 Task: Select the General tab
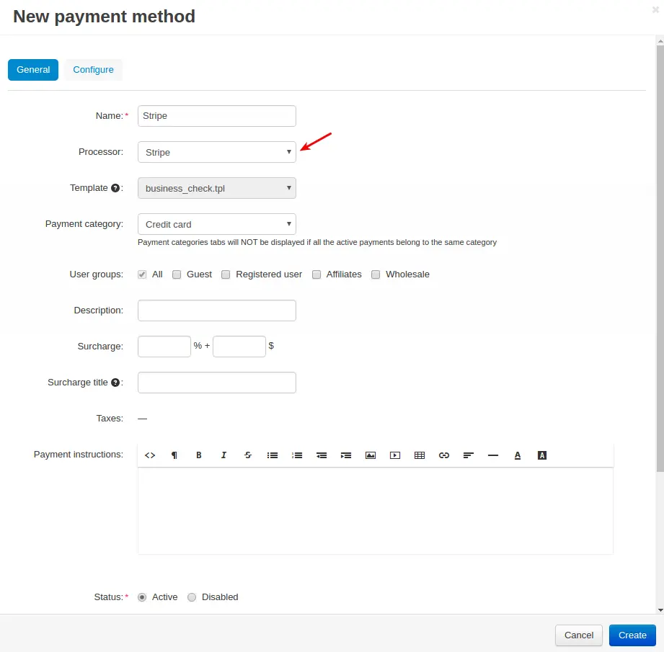point(33,70)
